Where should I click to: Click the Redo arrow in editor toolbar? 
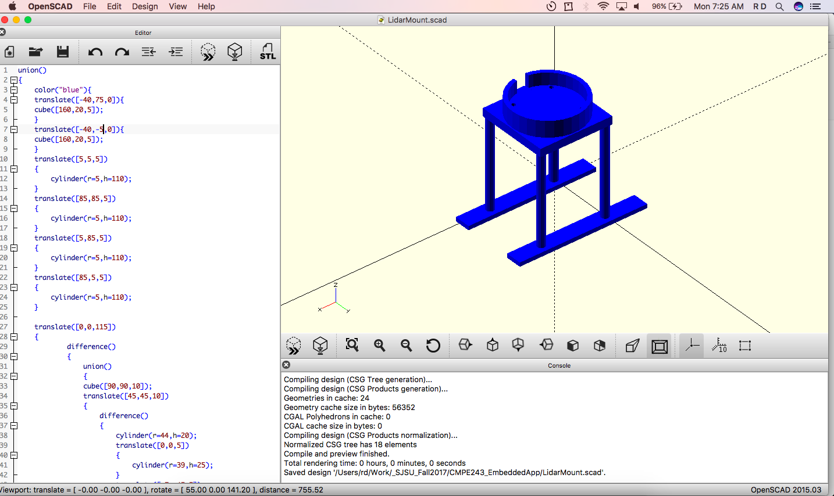[x=122, y=52]
